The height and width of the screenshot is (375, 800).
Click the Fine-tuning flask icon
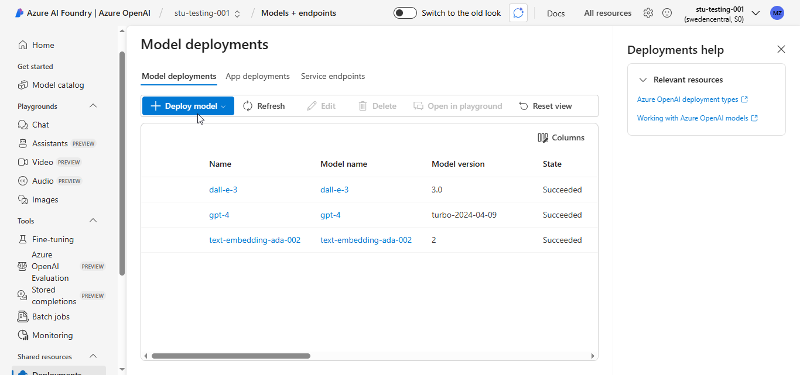(x=23, y=239)
